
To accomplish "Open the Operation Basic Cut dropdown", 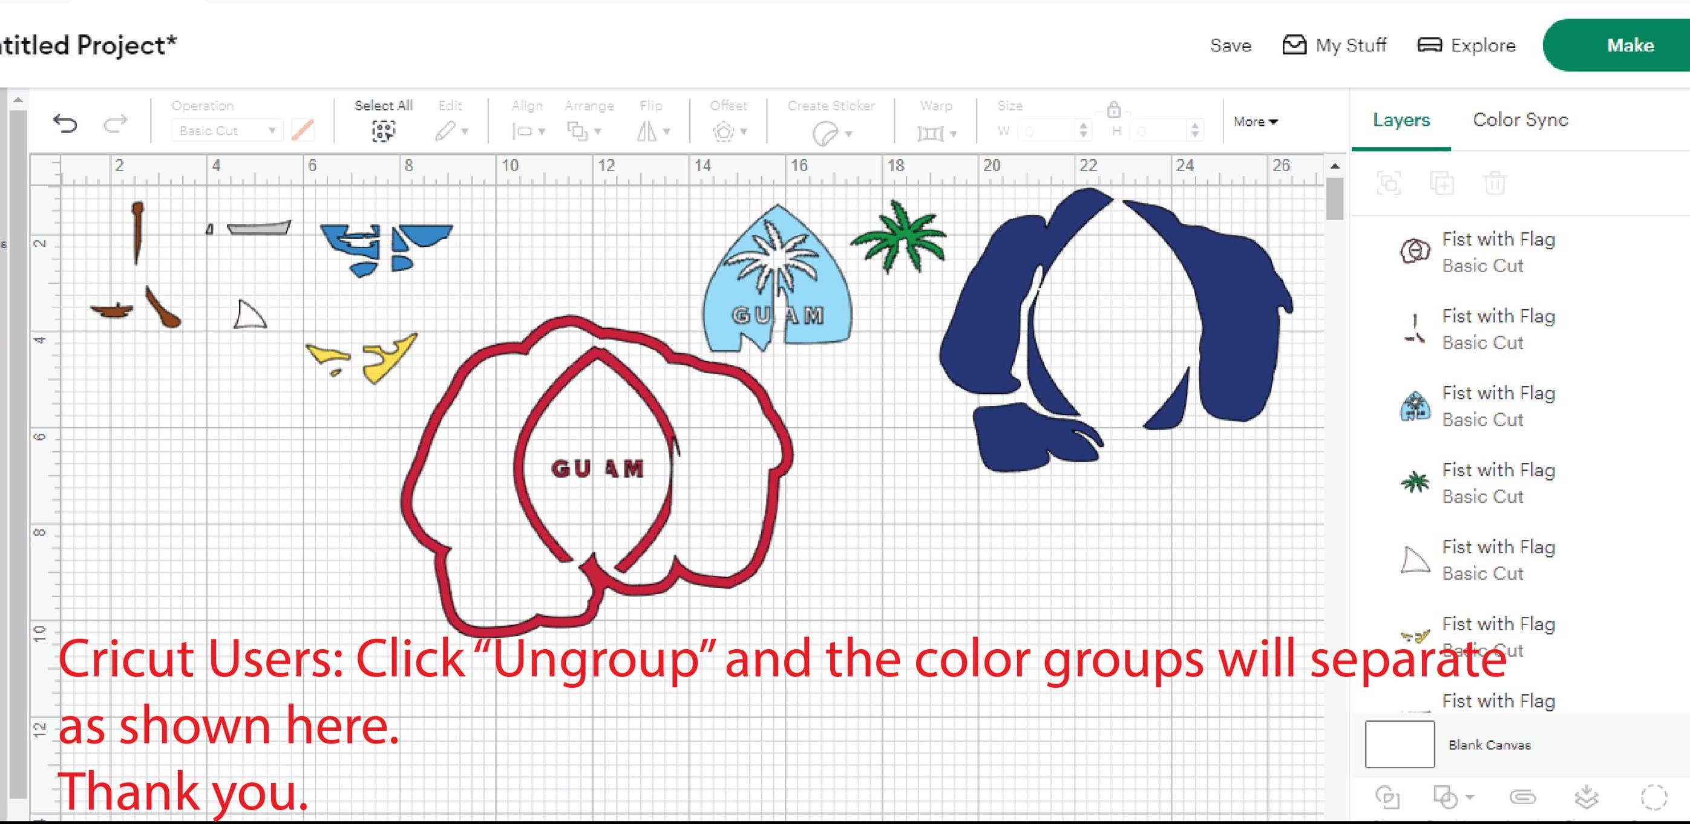I will (x=226, y=131).
